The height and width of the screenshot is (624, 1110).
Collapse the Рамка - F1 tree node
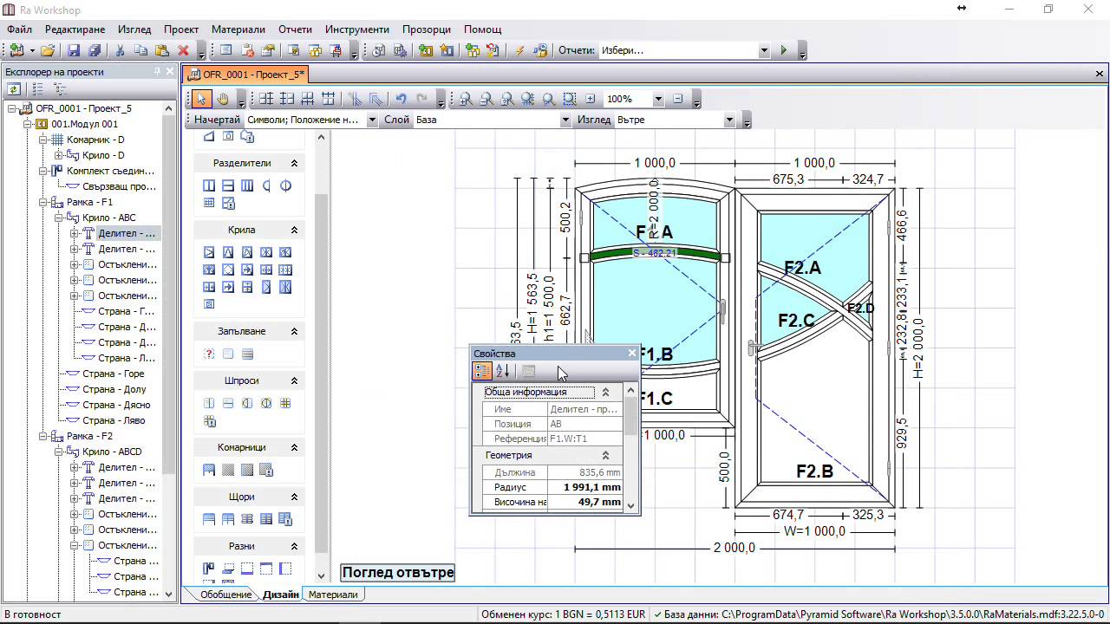[42, 202]
